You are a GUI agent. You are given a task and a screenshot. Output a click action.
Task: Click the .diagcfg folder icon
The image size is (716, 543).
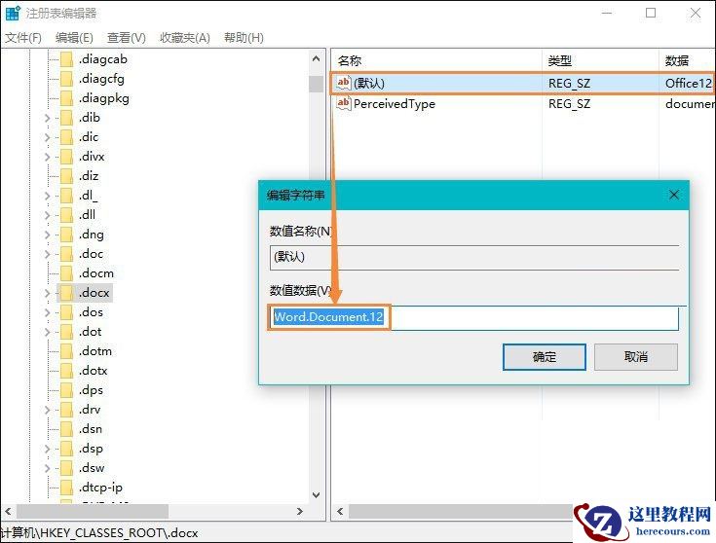pyautogui.click(x=66, y=79)
